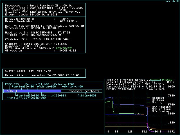Select the '7680' graph axis value
Image resolution: width=180 pixels, height=135 pixels.
point(171,96)
